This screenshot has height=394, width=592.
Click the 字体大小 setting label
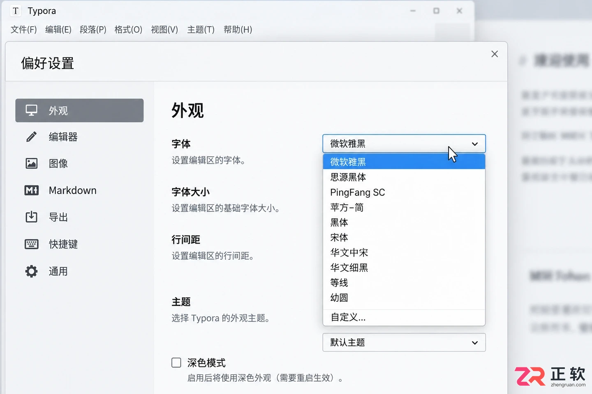[190, 192]
